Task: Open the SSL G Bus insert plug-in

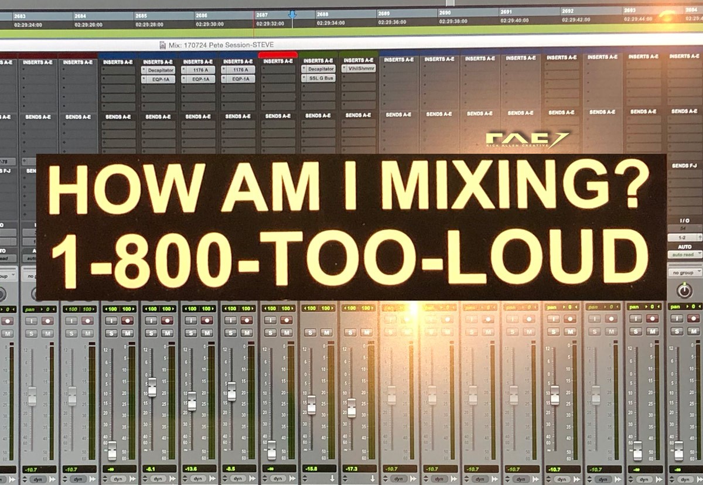Action: (x=318, y=77)
